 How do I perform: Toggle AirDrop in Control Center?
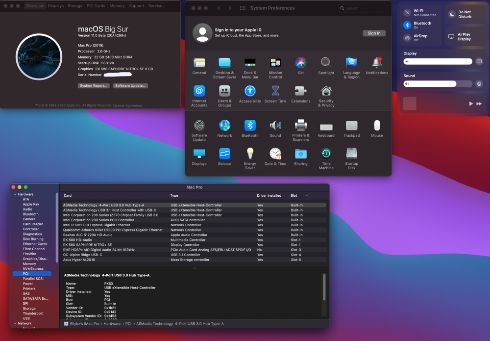coord(407,38)
